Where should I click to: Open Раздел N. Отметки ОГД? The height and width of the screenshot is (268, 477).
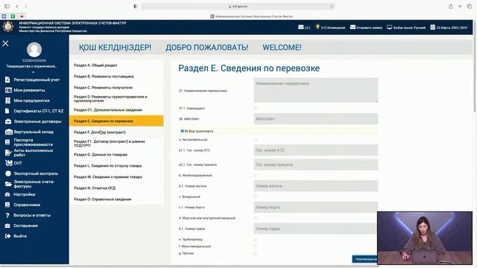point(116,188)
